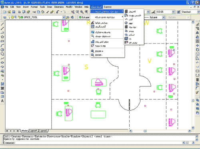Select the Line draw tool
The height and width of the screenshot is (149, 200).
tap(2, 24)
